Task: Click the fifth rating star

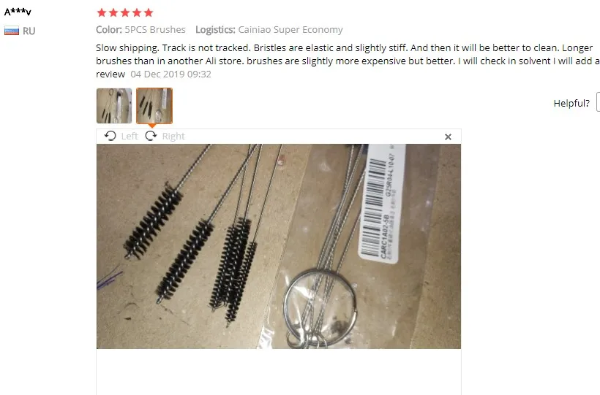Action: click(149, 12)
